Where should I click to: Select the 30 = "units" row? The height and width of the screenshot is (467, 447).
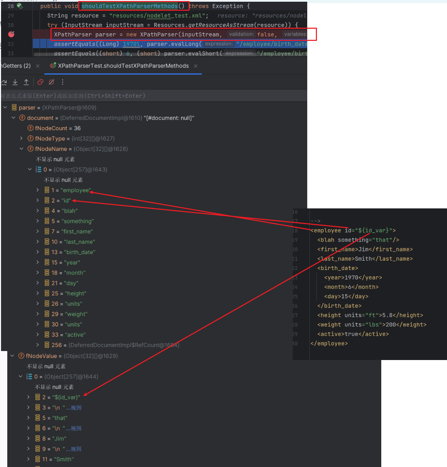(67, 324)
